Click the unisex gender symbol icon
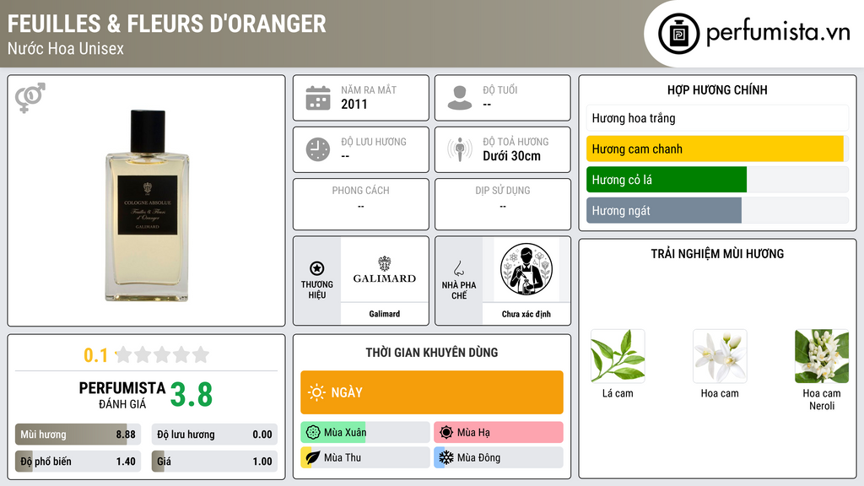The height and width of the screenshot is (486, 864). (30, 98)
